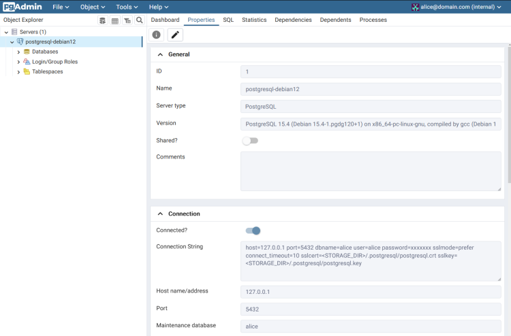Open the Tools menu
The width and height of the screenshot is (511, 336).
click(x=127, y=7)
